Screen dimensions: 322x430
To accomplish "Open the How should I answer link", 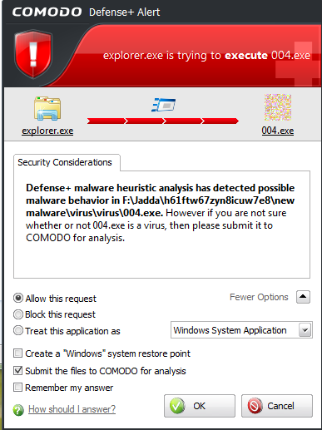I will tap(72, 409).
